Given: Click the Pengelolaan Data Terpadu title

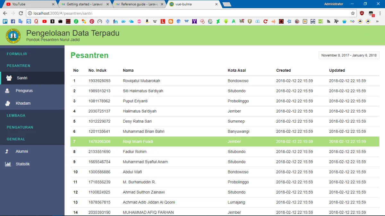Looking at the screenshot, I should point(73,33).
